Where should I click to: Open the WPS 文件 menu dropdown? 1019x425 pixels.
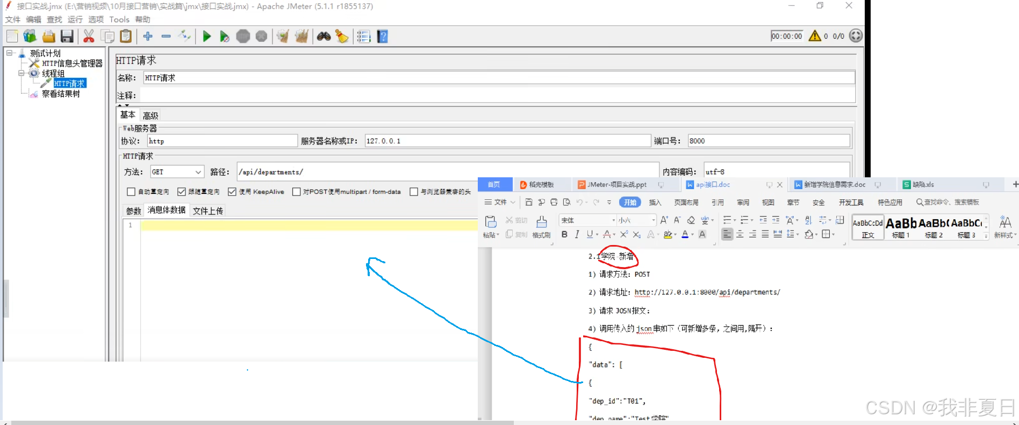coord(500,202)
